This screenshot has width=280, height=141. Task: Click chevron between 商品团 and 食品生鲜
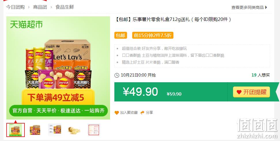[x=51, y=7]
